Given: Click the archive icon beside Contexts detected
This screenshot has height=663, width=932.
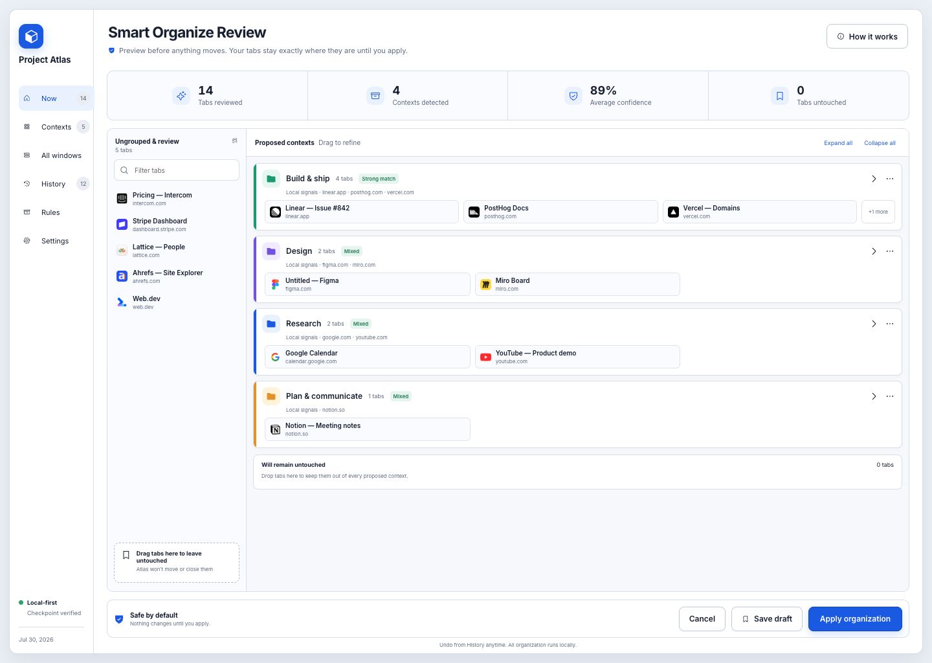Looking at the screenshot, I should coord(375,96).
